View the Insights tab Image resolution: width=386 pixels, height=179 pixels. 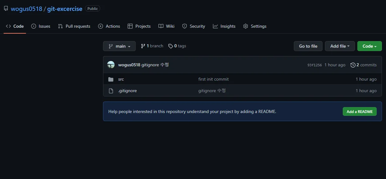pos(224,26)
